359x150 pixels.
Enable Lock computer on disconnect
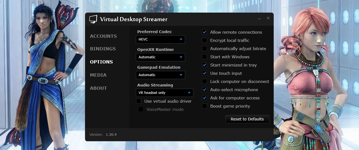[x=205, y=82]
